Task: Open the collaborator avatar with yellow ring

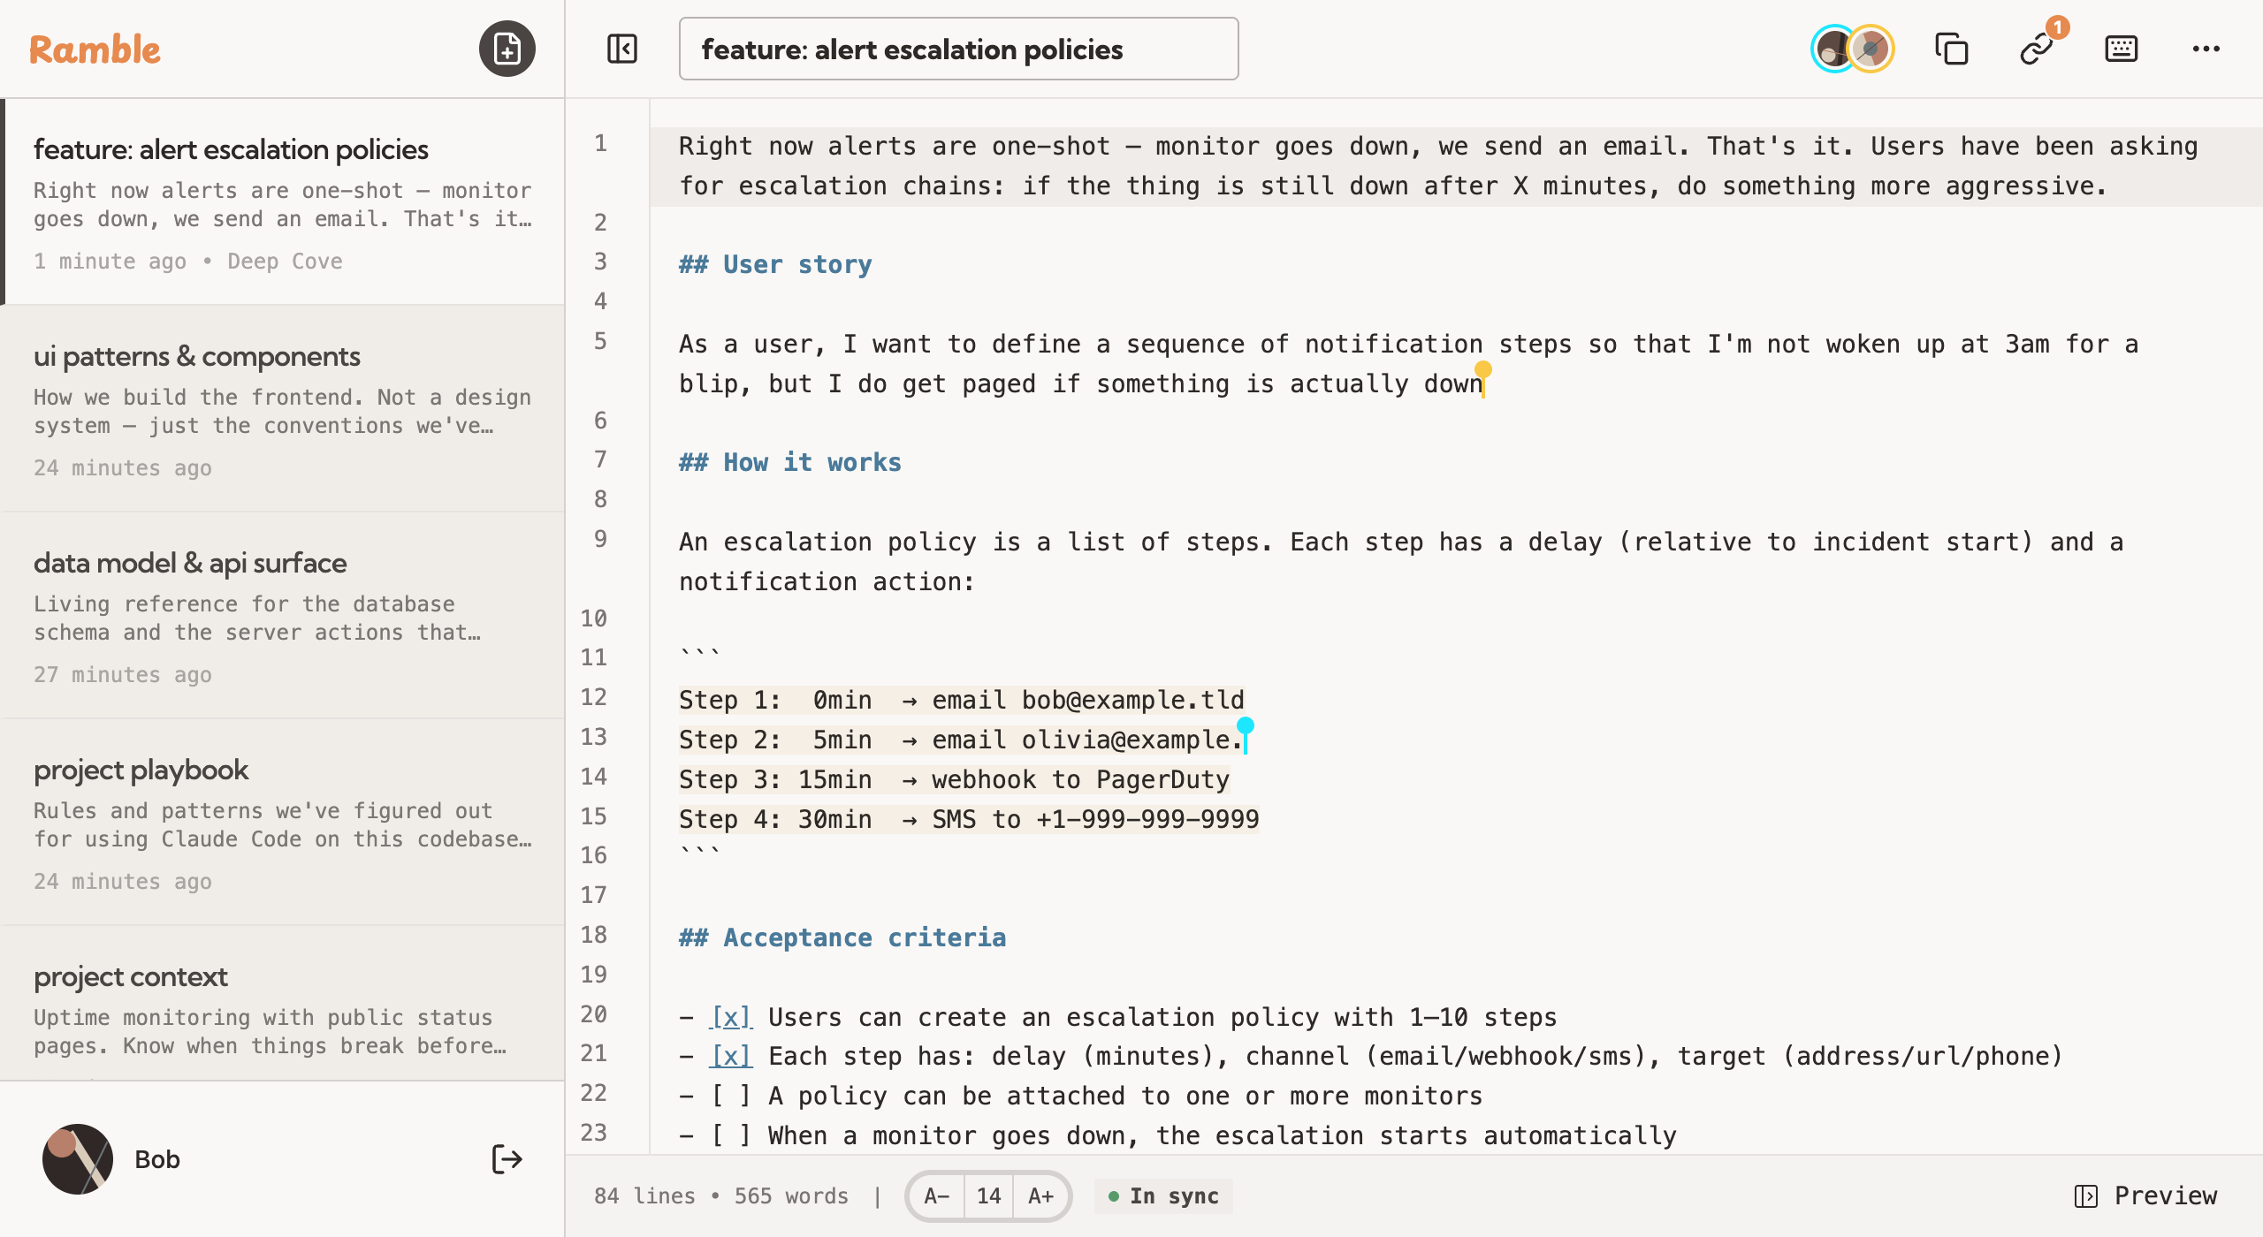Action: pyautogui.click(x=1871, y=49)
